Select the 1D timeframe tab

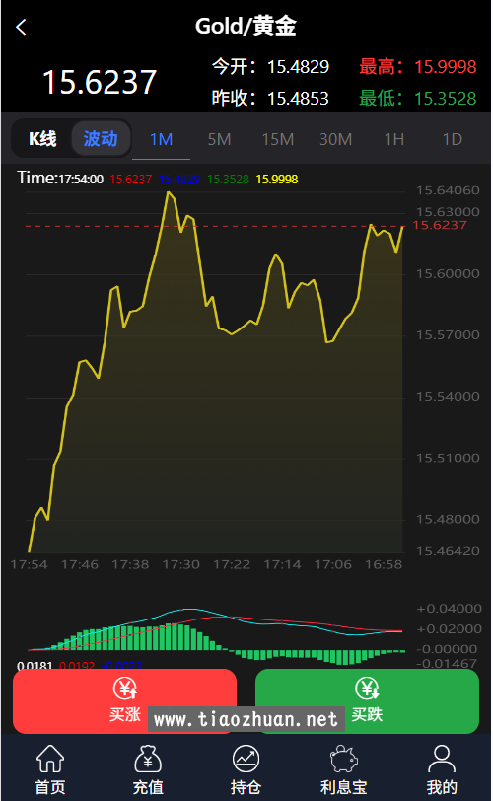pos(453,139)
